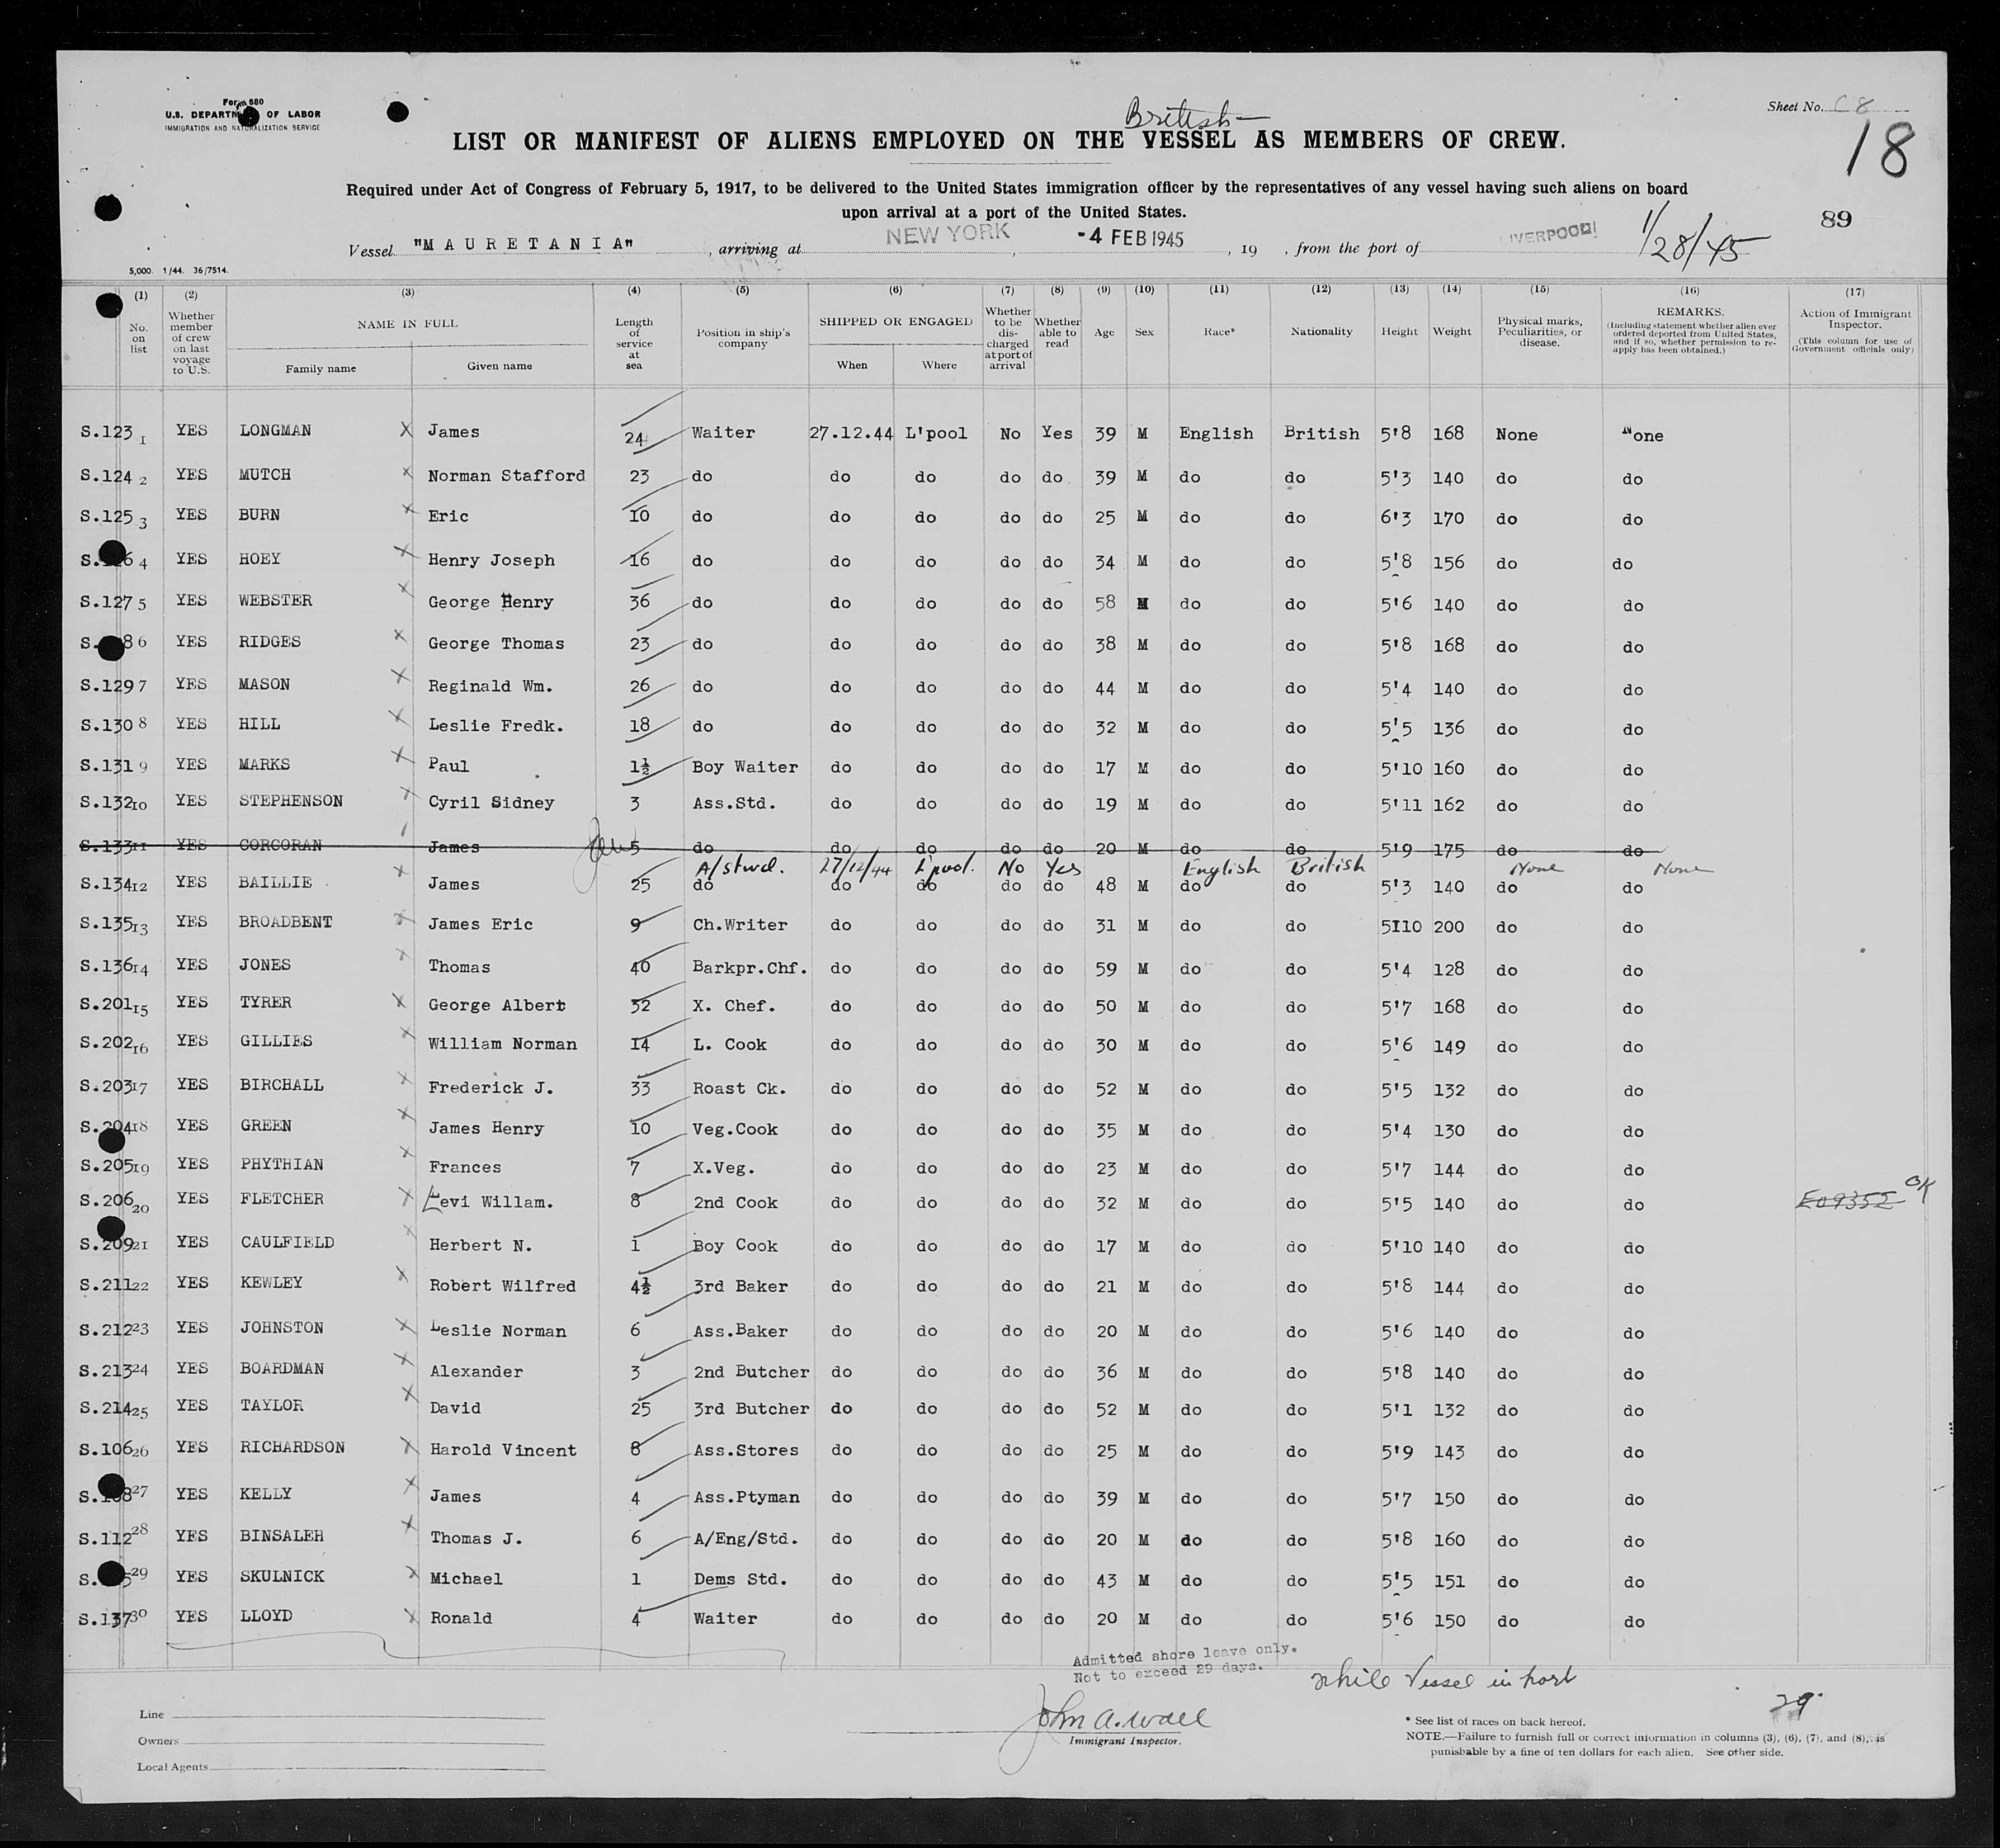This screenshot has height=1848, width=2000.
Task: Select the list number "S.123"
Action: [106, 431]
